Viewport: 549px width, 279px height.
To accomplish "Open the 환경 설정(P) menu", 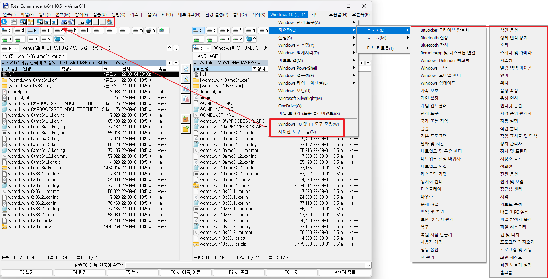I will click(217, 14).
